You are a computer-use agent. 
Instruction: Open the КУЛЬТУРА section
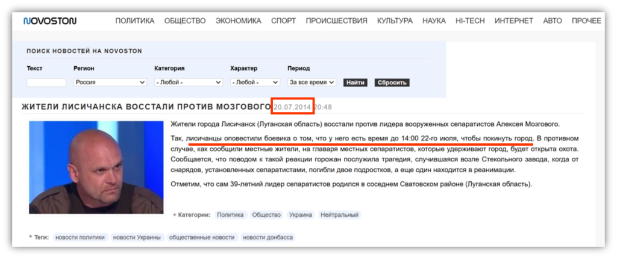point(395,21)
